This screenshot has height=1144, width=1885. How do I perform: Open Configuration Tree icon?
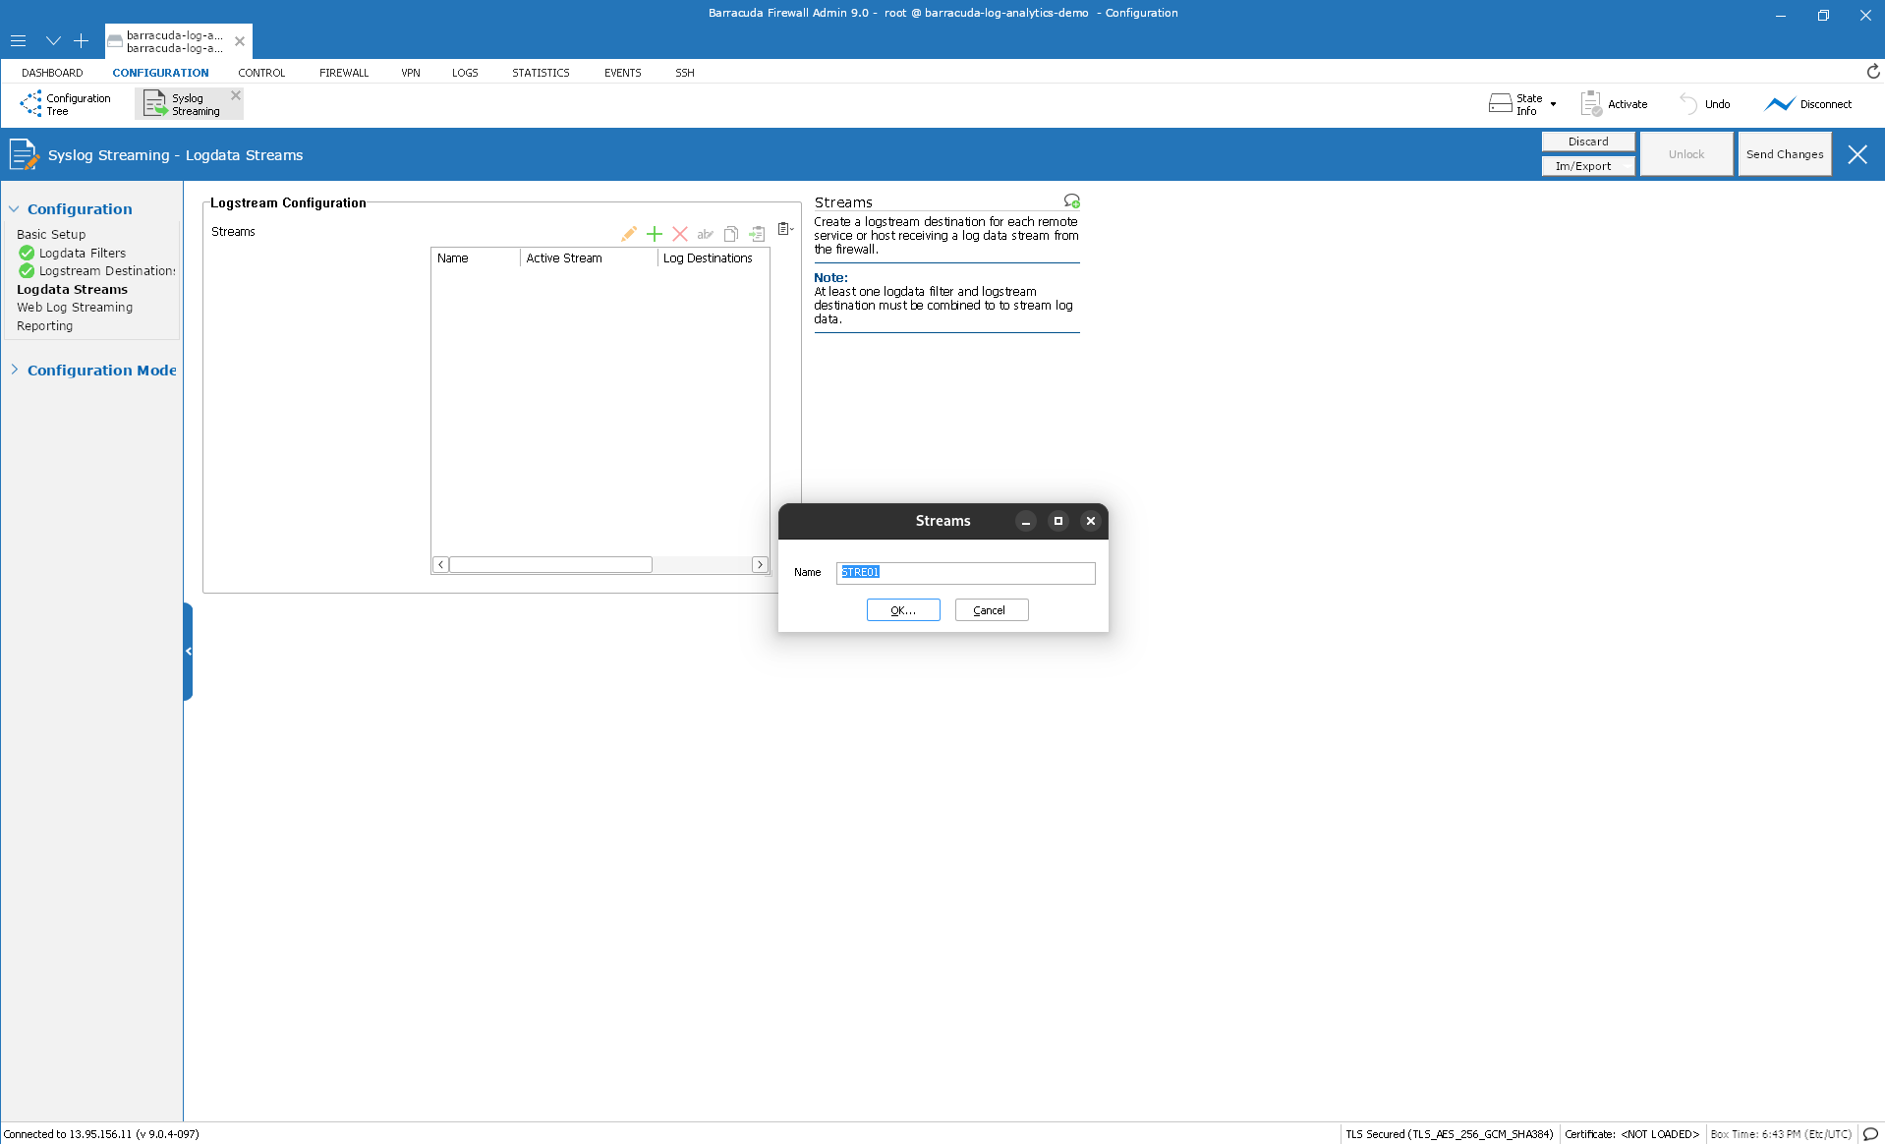30,103
